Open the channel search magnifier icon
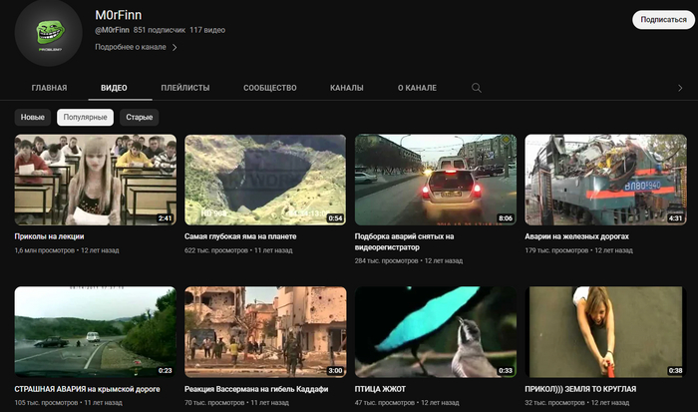The width and height of the screenshot is (698, 412). (x=477, y=88)
